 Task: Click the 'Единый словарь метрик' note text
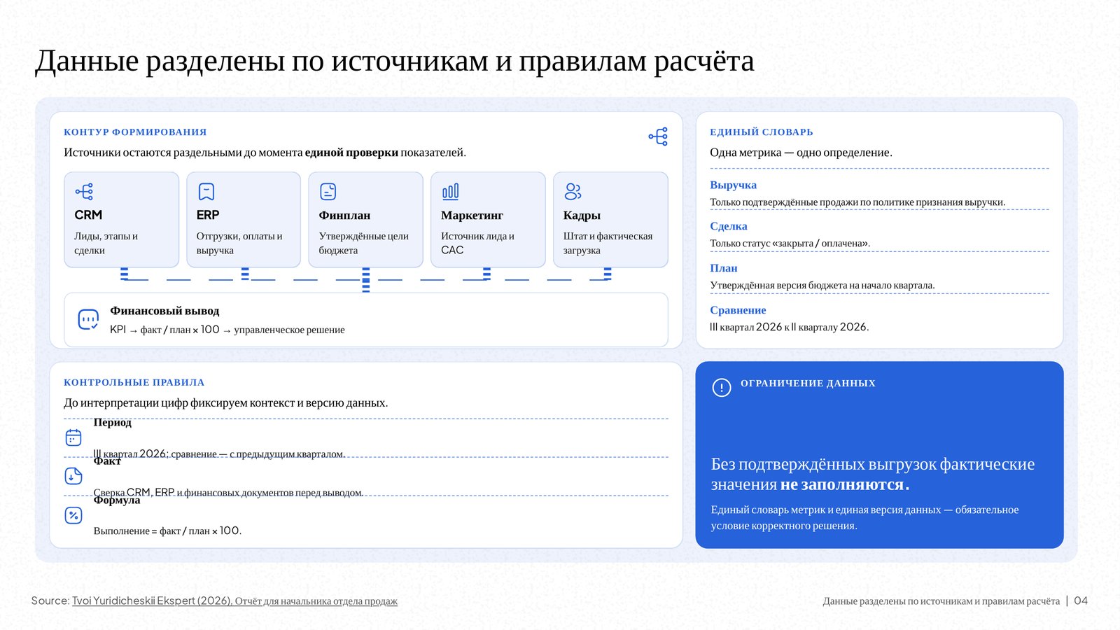click(x=864, y=517)
